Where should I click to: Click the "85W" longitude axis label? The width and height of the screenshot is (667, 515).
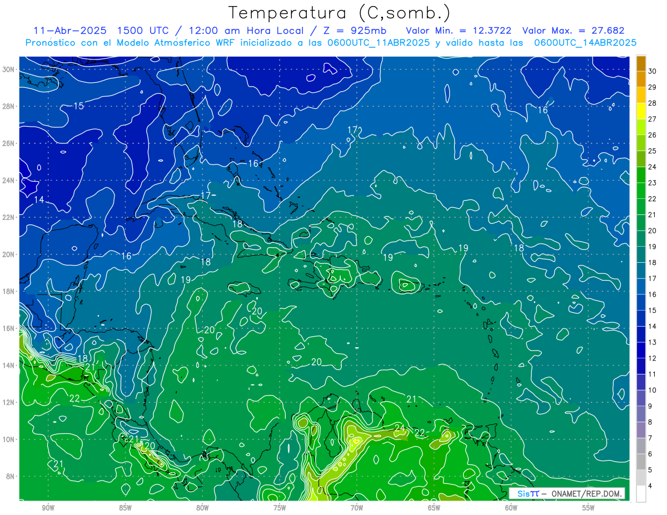pos(125,508)
